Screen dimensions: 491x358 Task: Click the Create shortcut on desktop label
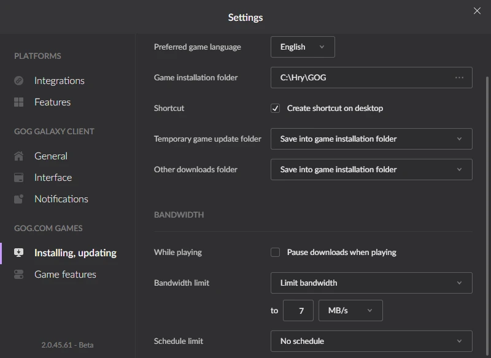tap(335, 108)
